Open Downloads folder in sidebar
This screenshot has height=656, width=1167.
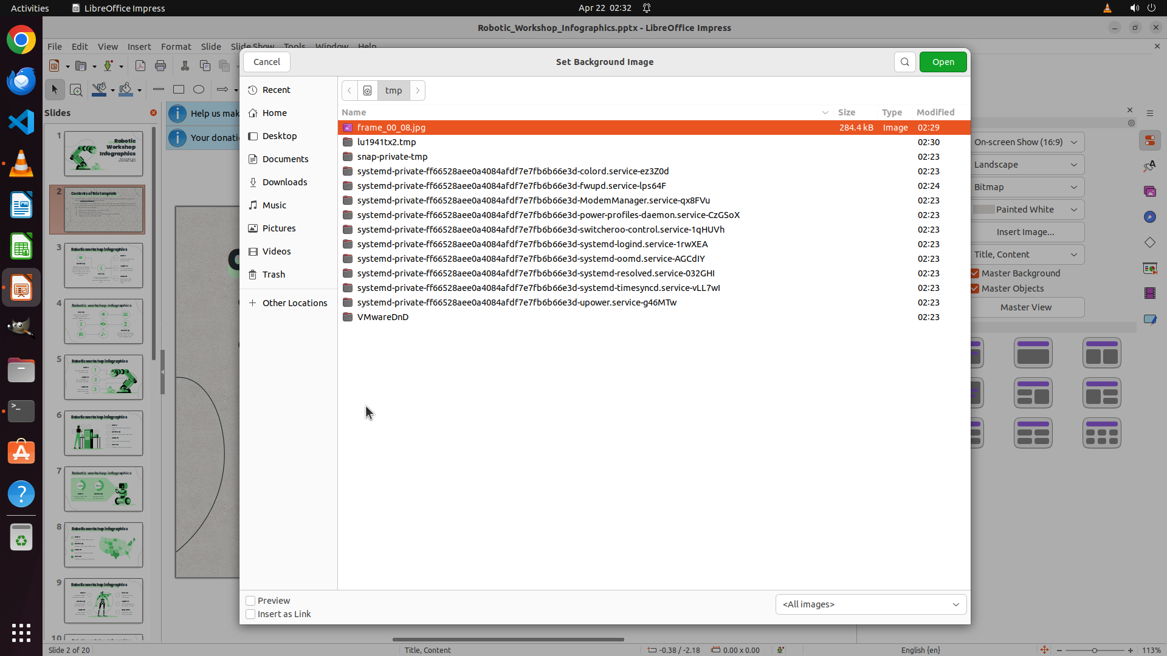point(284,182)
